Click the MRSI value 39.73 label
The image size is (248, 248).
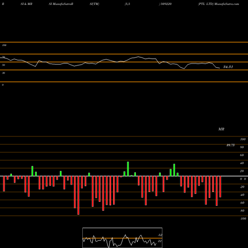tap(231, 145)
